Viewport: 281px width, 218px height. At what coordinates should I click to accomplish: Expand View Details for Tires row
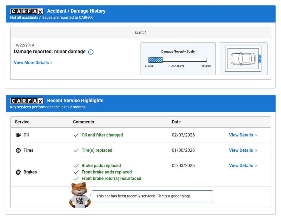243,150
